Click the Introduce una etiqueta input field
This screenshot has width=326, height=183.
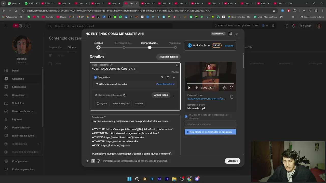pos(210,124)
